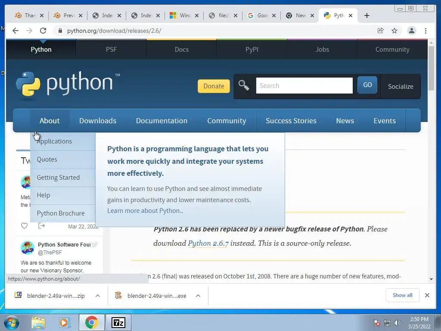
Task: Switch to Docs top tab
Action: 181,49
